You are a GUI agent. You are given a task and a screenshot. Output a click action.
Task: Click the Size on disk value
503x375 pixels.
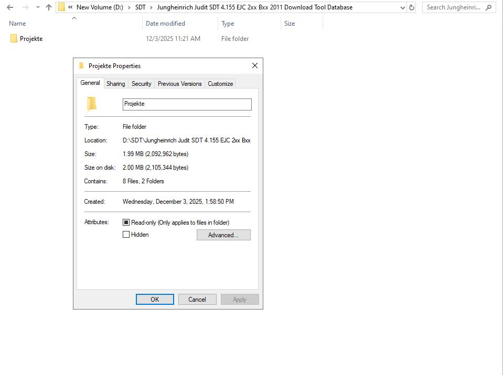click(155, 168)
